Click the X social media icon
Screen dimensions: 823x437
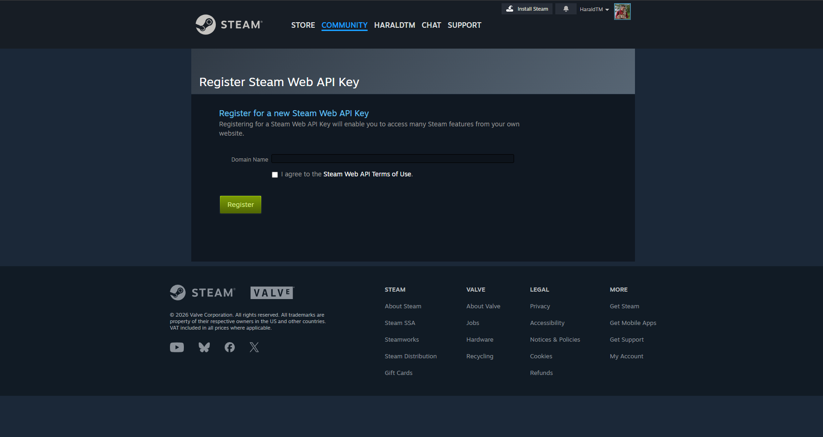click(254, 347)
